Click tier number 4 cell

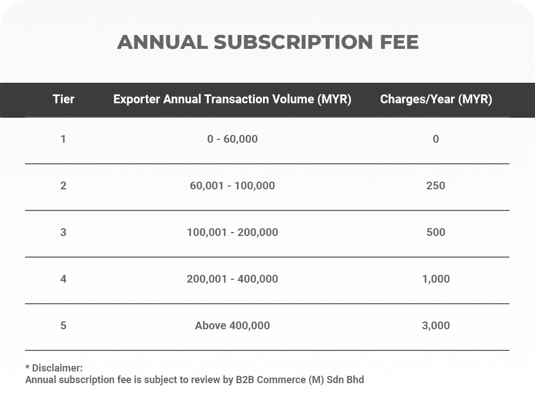coord(63,279)
